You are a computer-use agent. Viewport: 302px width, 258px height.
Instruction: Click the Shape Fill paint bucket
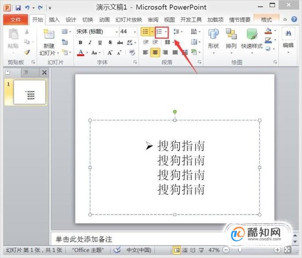coord(268,31)
